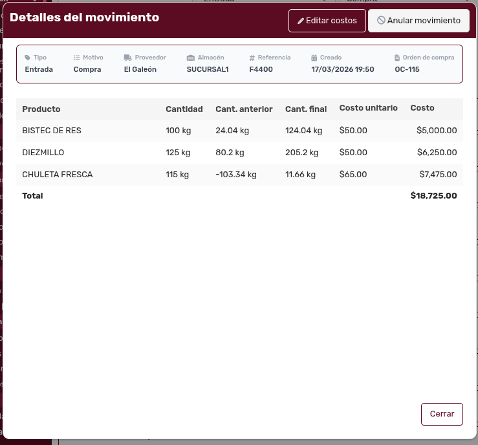Click the warehouse icon next to Almacén
The height and width of the screenshot is (445, 478).
pyautogui.click(x=190, y=58)
